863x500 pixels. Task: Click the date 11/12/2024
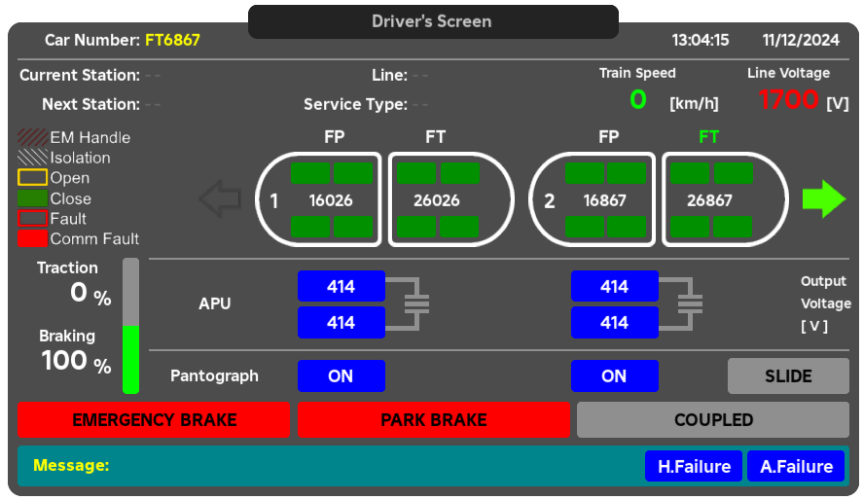click(801, 40)
